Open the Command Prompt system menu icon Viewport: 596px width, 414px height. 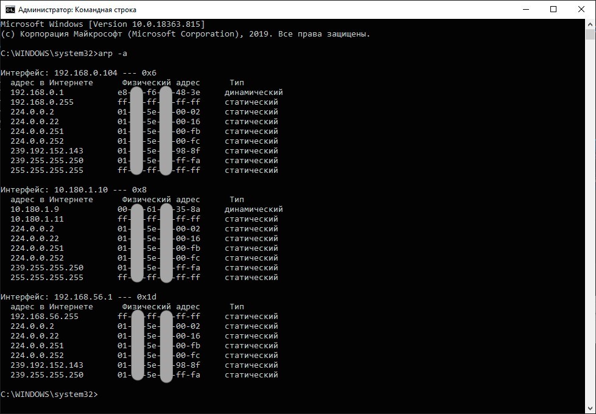10,10
